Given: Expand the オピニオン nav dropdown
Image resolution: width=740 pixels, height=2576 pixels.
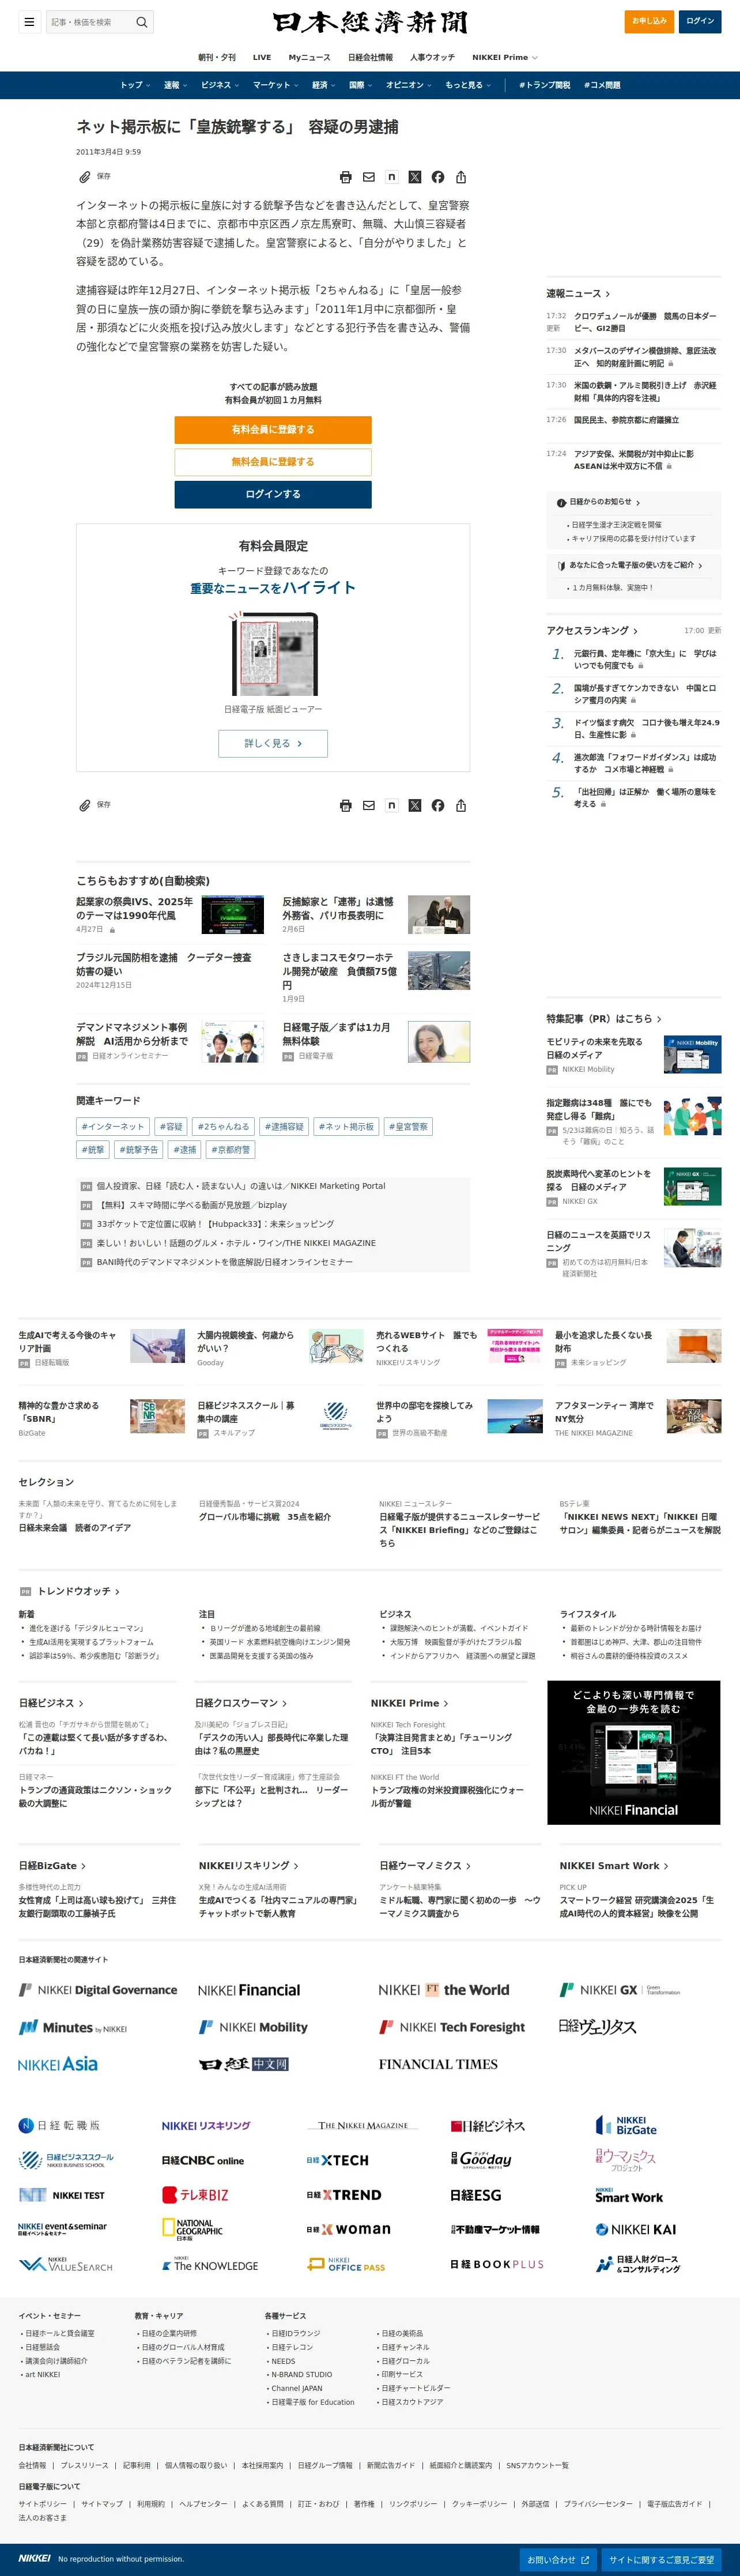Looking at the screenshot, I should [408, 85].
